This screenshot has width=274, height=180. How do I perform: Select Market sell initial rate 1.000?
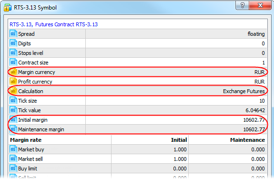180,159
